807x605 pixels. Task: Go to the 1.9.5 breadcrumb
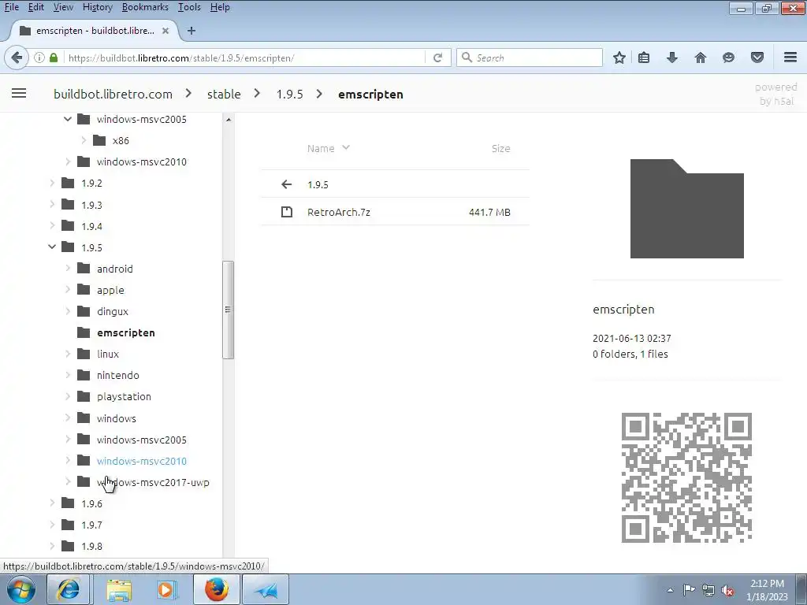click(x=289, y=95)
